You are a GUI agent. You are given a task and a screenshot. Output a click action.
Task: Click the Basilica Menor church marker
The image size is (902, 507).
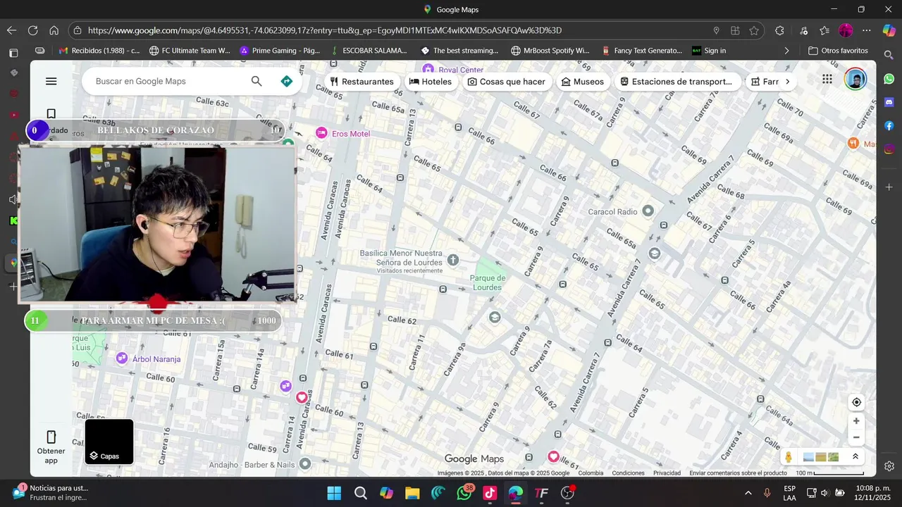click(453, 260)
